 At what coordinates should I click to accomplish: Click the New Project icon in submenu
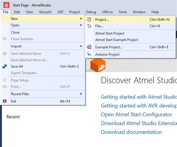pyautogui.click(x=89, y=19)
